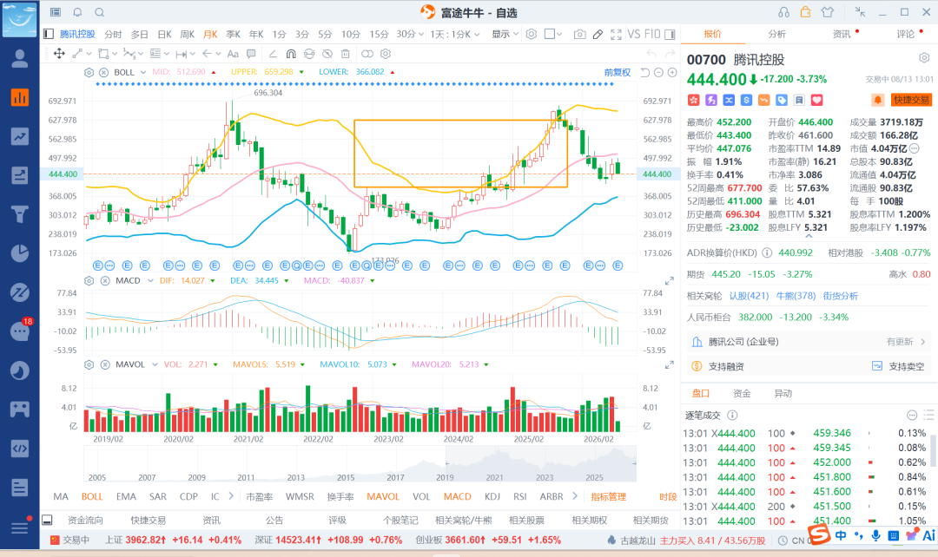Viewport: 938px width, 557px height.
Task: Switch to the 周K weekly chart tab
Action: click(x=188, y=34)
